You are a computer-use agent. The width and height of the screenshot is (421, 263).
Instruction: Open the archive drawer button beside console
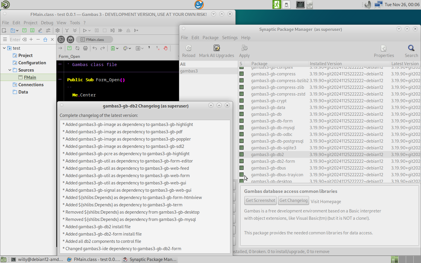(x=70, y=39)
